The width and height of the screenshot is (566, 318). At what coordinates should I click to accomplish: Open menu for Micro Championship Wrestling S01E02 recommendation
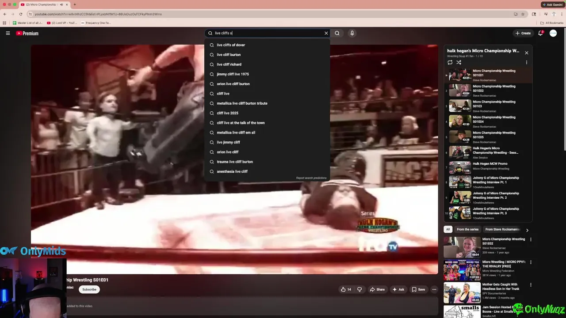tap(531, 239)
